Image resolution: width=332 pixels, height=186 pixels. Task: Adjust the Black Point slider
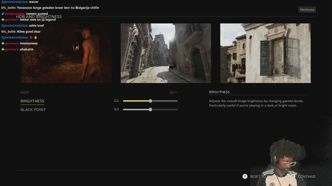tap(150, 110)
